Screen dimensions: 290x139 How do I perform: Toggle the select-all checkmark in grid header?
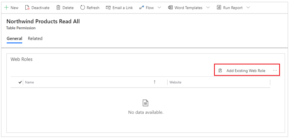[20, 82]
